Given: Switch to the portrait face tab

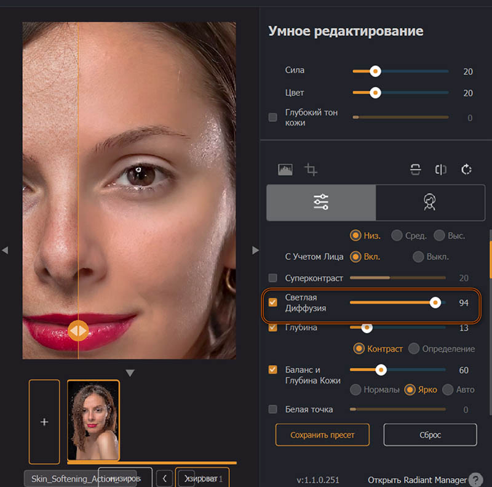Looking at the screenshot, I should click(430, 203).
